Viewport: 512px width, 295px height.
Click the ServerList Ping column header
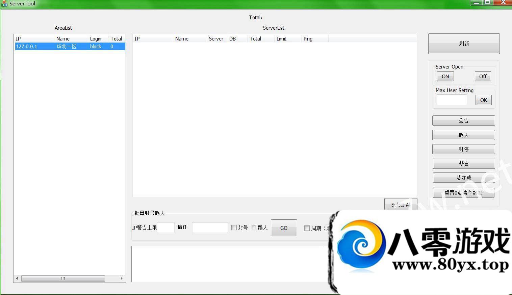coord(315,38)
